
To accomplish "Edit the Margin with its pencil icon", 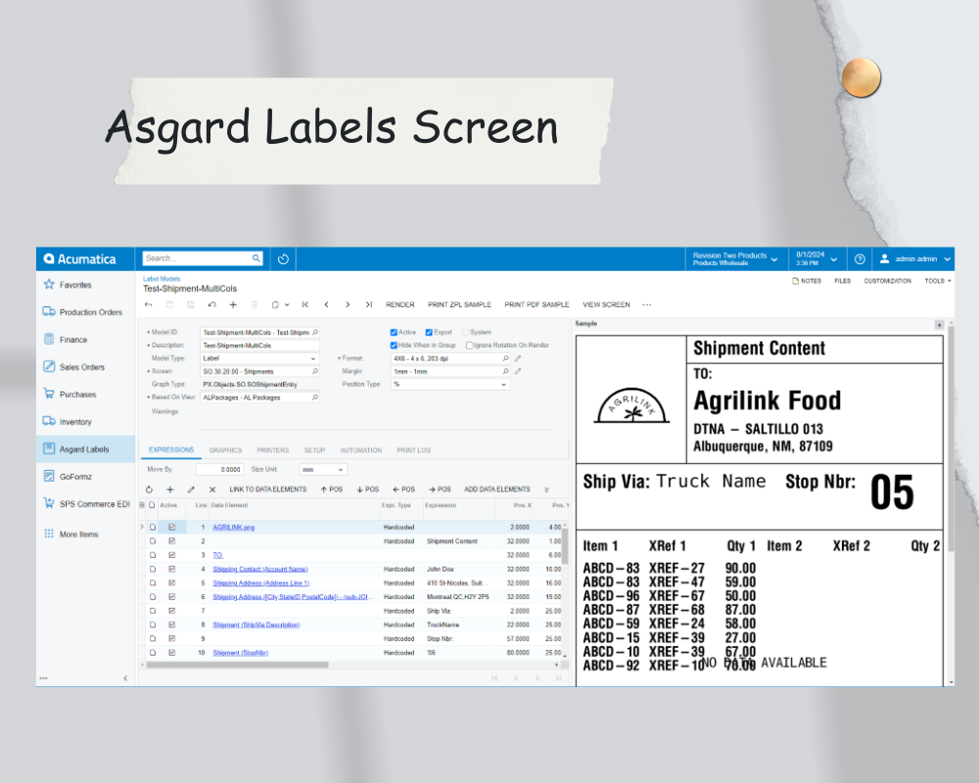I will (518, 372).
